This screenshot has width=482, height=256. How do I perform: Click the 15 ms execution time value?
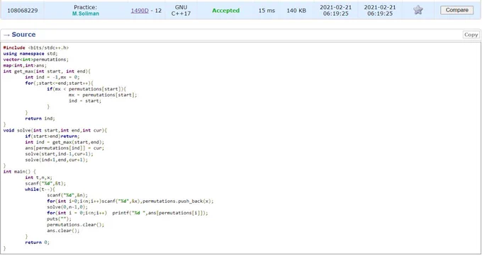(x=267, y=11)
